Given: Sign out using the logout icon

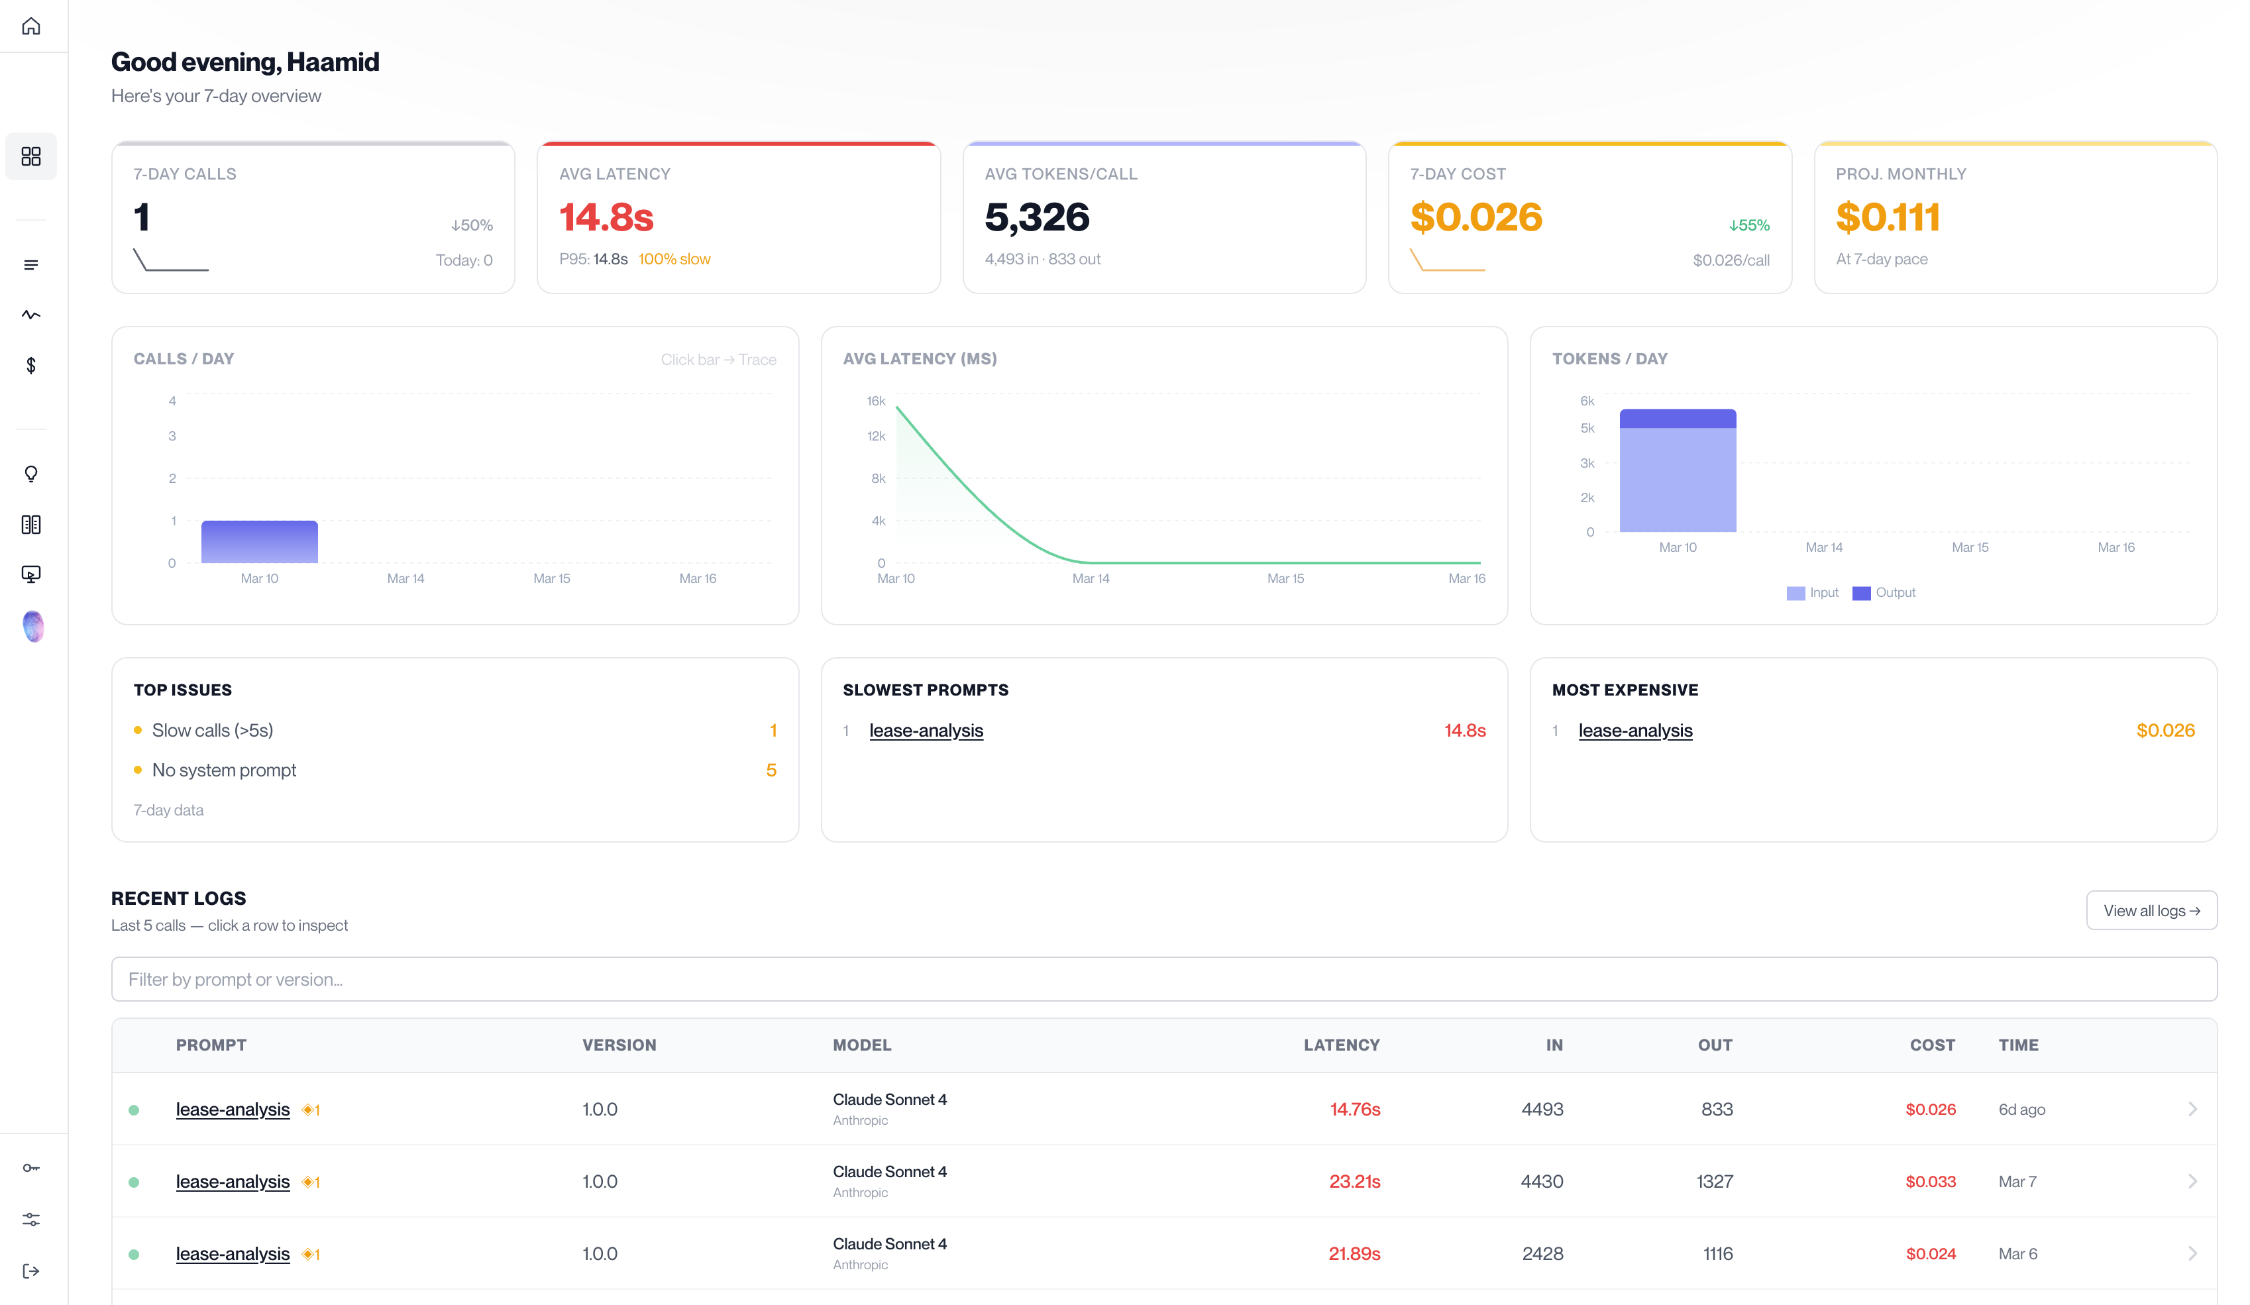Looking at the screenshot, I should click(31, 1271).
